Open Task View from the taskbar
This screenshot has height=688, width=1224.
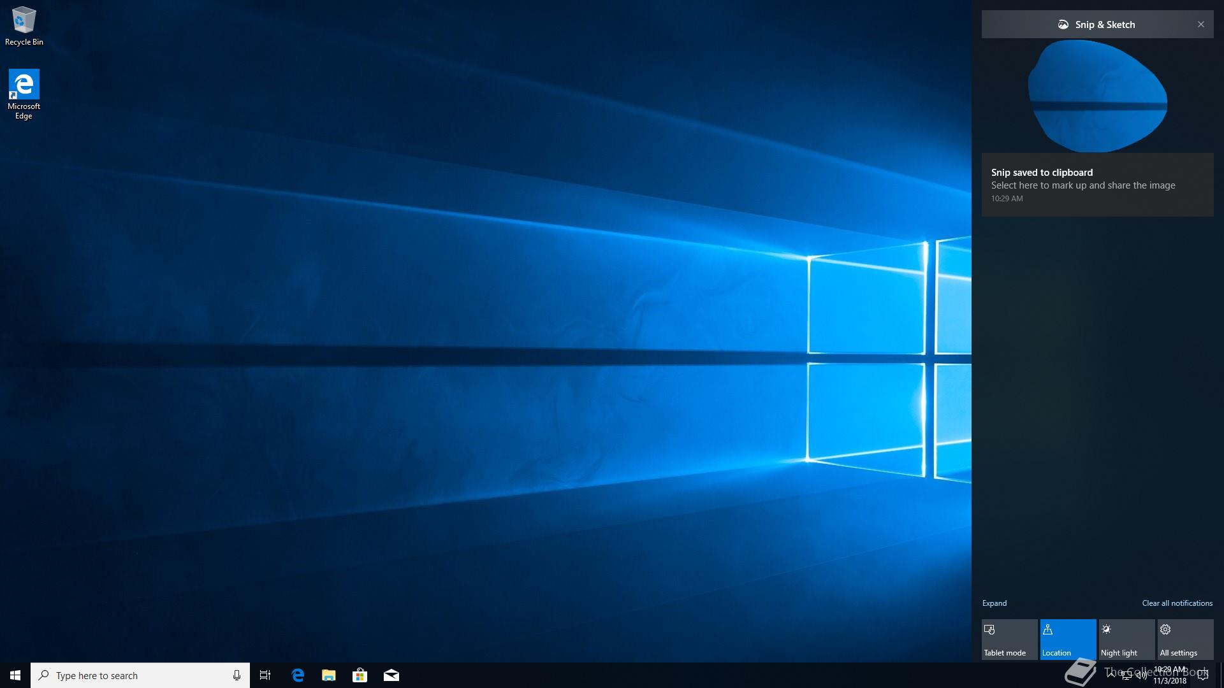tap(265, 675)
